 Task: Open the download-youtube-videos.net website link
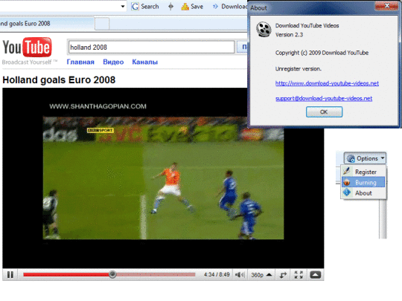click(x=327, y=83)
